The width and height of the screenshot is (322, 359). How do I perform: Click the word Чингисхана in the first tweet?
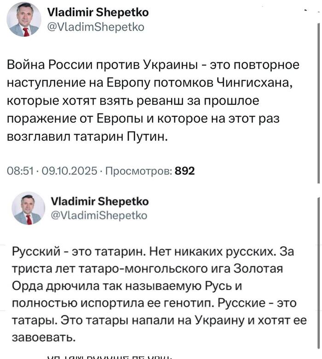(x=259, y=83)
